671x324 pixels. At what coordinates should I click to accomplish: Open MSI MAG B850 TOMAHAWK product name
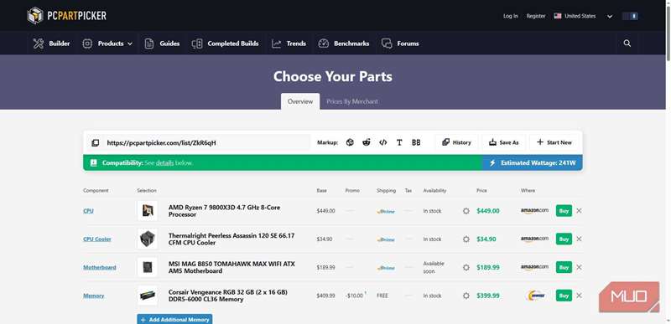[231, 268]
